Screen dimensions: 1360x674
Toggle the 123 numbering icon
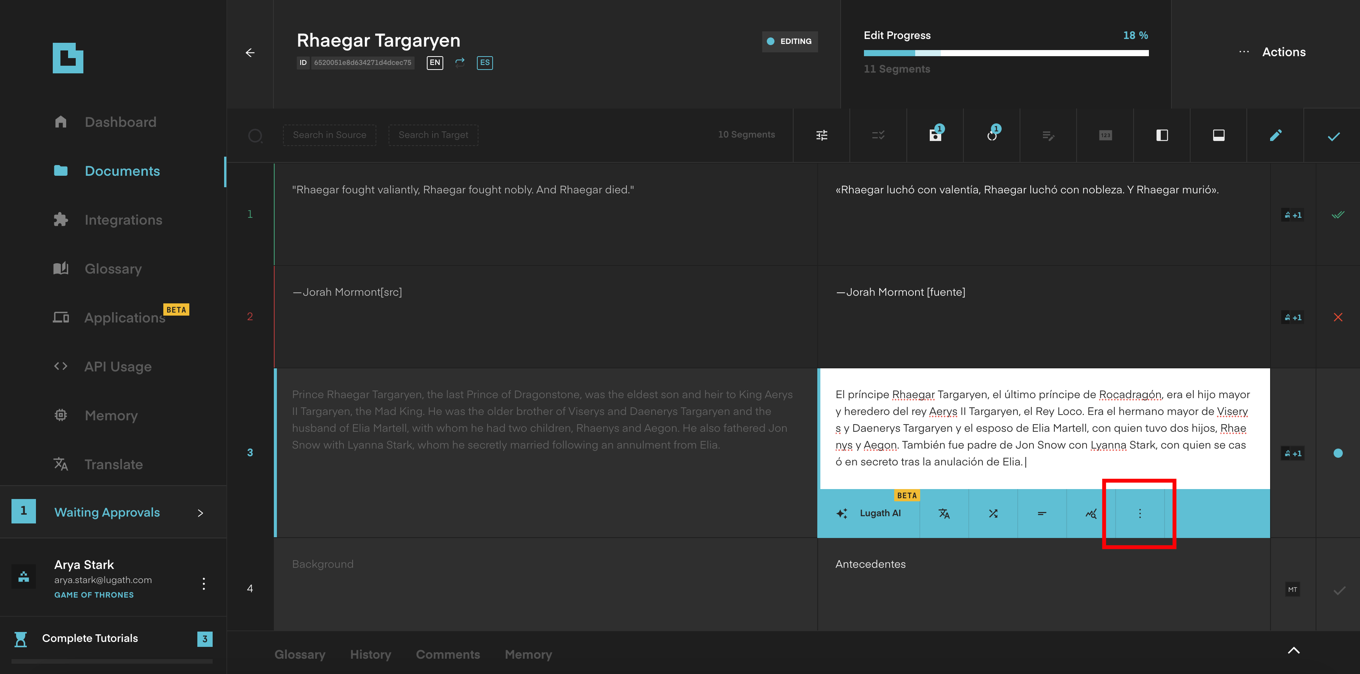point(1105,136)
